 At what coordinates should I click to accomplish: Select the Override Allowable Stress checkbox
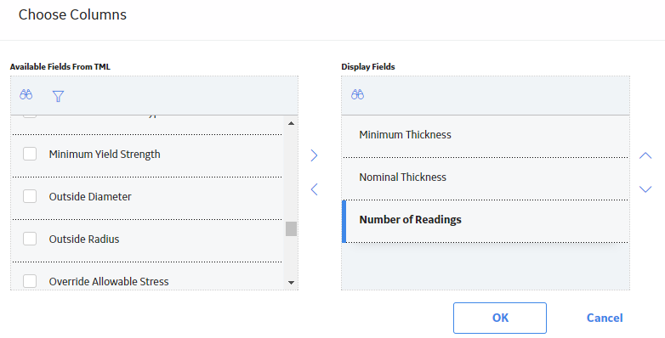click(30, 281)
